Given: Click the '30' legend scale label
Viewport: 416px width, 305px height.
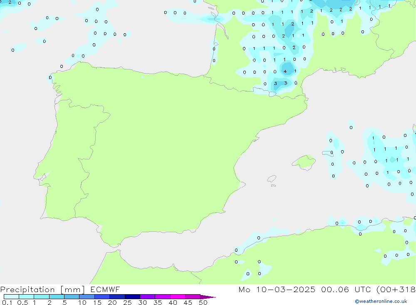Looking at the screenshot, I should pyautogui.click(x=143, y=303).
